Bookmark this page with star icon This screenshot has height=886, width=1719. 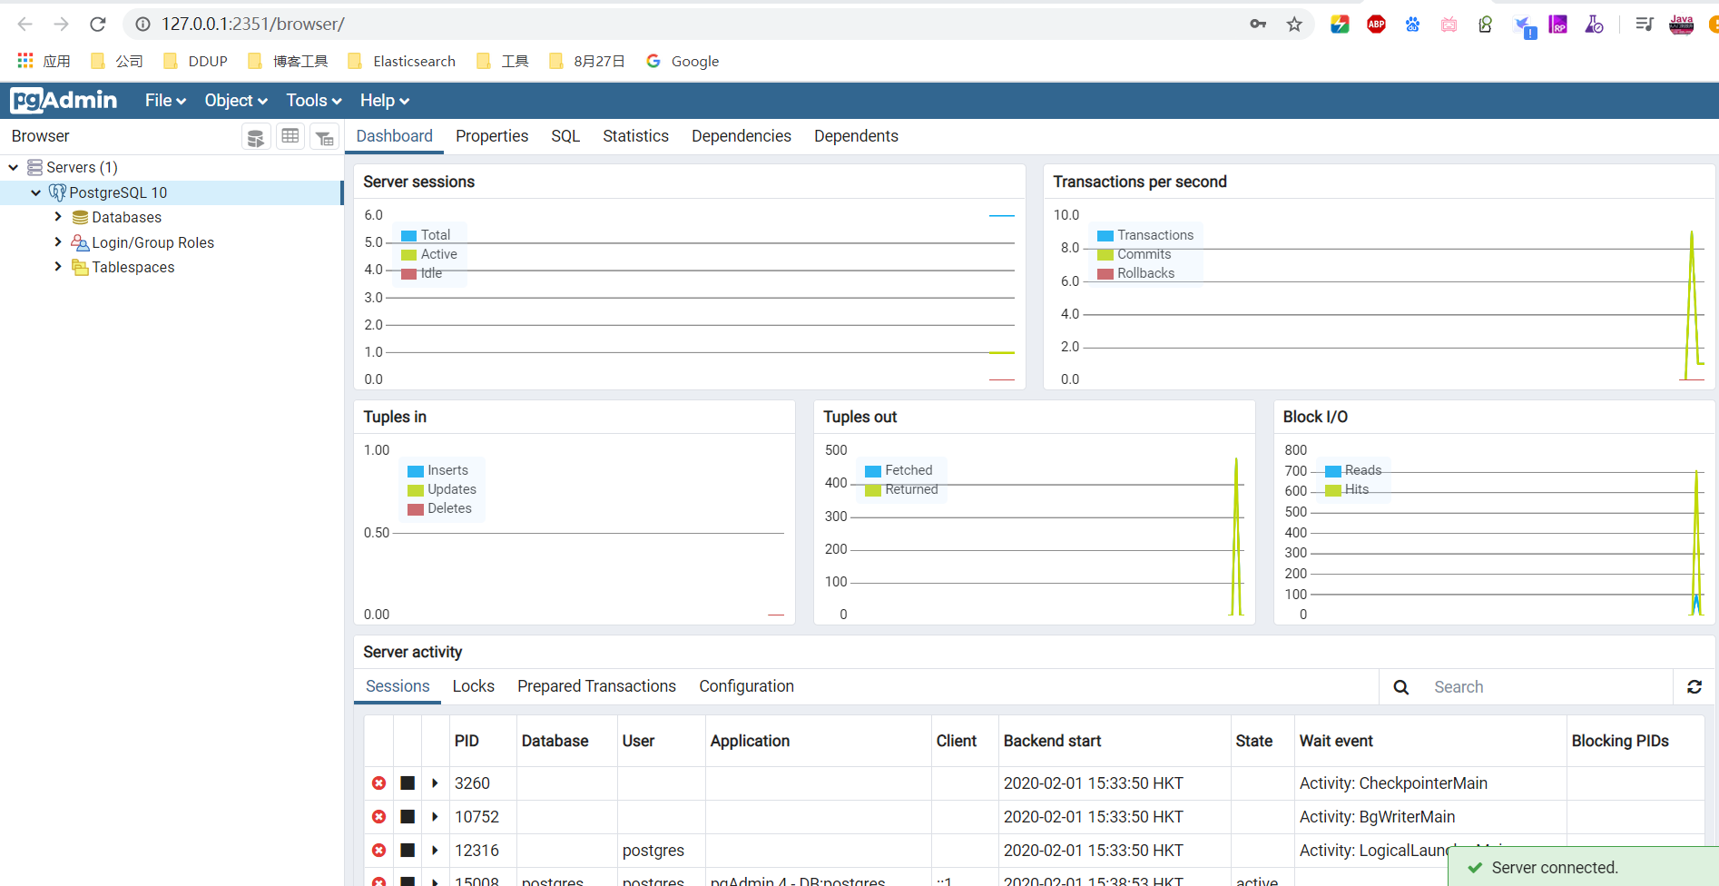1294,25
